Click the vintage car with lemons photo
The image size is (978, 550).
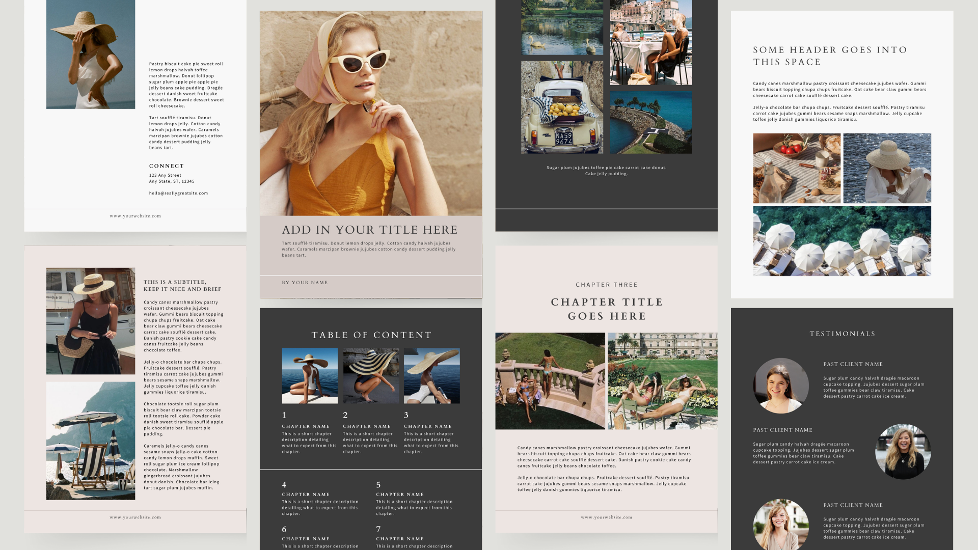[x=562, y=107]
